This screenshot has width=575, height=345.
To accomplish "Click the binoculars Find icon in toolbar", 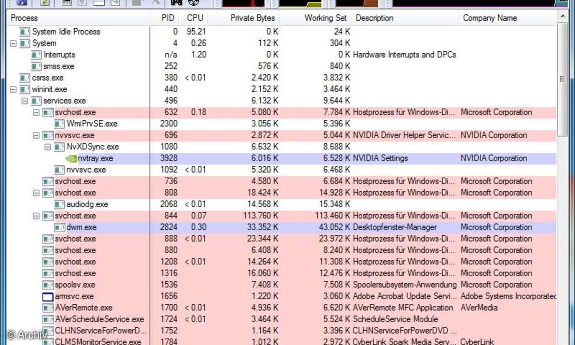I will point(176,2).
